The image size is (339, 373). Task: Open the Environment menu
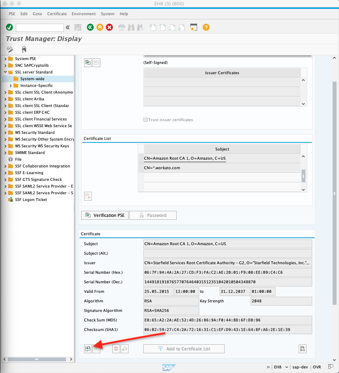84,14
